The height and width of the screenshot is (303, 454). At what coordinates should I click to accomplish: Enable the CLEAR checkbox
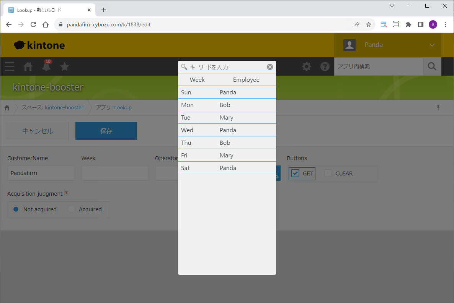pos(328,173)
